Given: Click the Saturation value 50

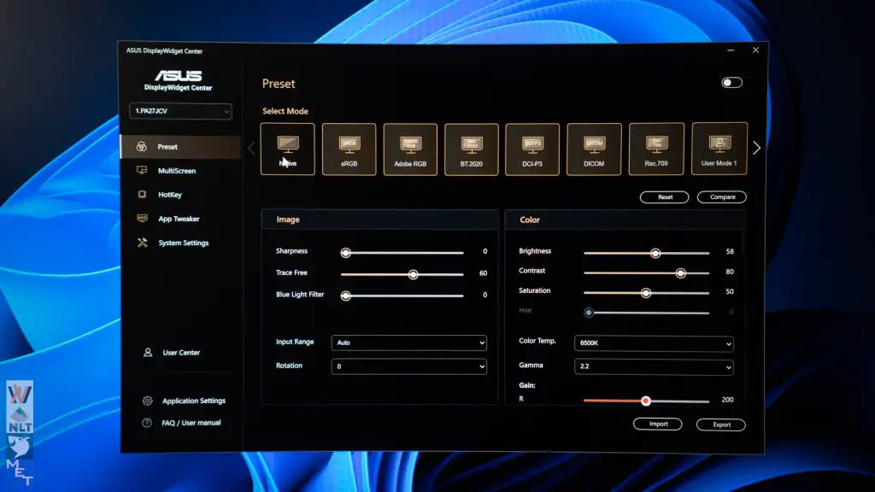Looking at the screenshot, I should (730, 292).
